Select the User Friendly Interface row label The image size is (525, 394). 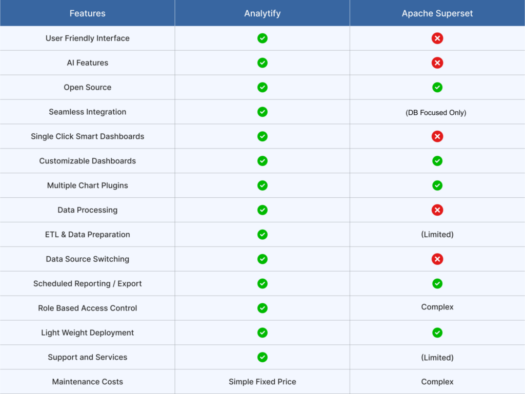coord(87,38)
